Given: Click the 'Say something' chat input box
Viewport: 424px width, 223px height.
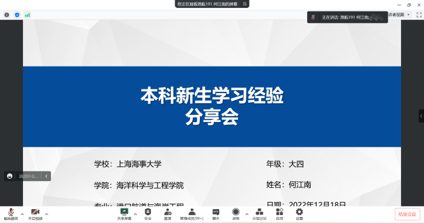Looking at the screenshot, I should point(28,176).
